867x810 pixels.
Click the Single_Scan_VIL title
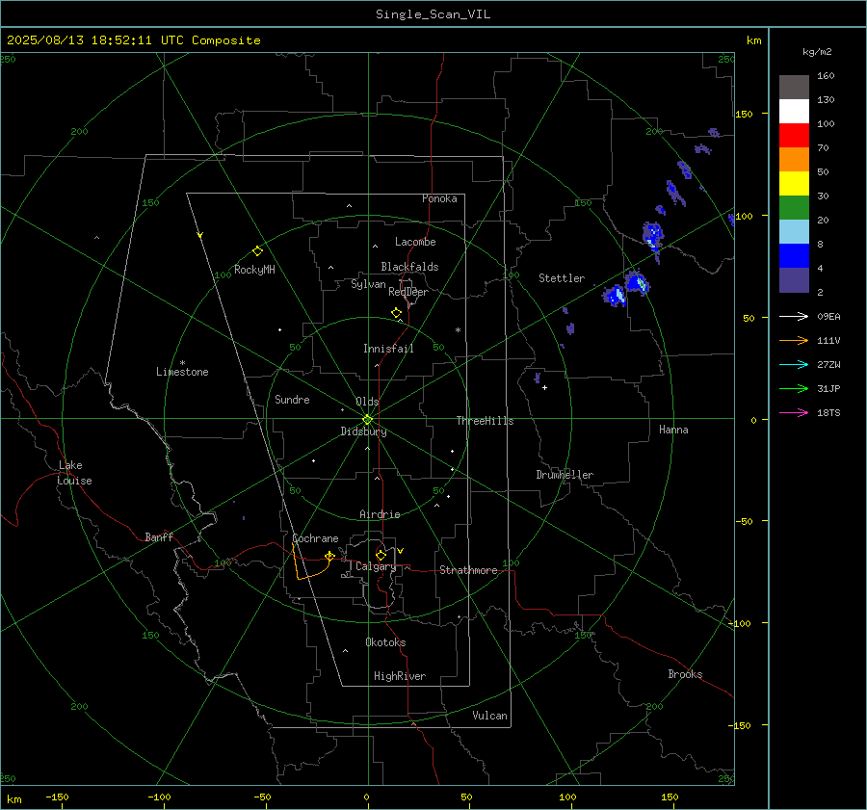pos(433,14)
